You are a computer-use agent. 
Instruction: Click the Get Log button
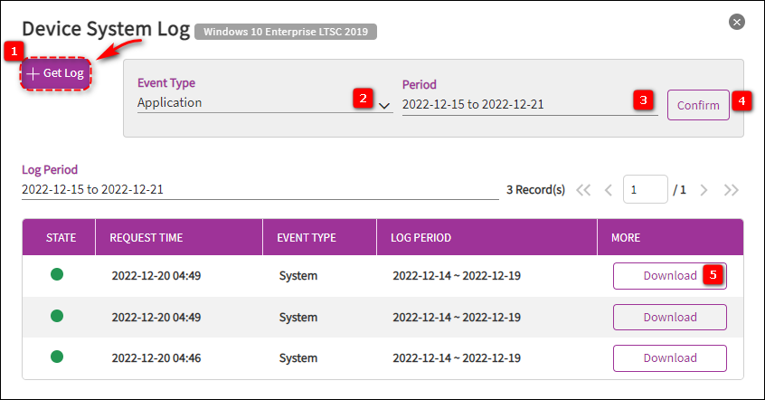pos(56,73)
